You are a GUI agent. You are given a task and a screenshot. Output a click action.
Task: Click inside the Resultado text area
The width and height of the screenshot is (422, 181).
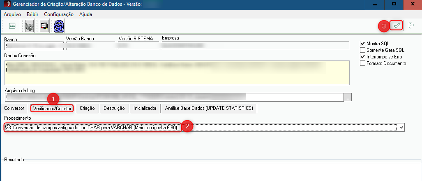point(210,172)
